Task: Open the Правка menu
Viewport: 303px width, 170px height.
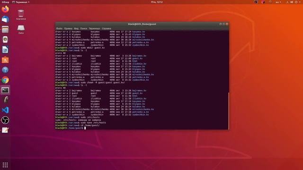Action: [68, 28]
